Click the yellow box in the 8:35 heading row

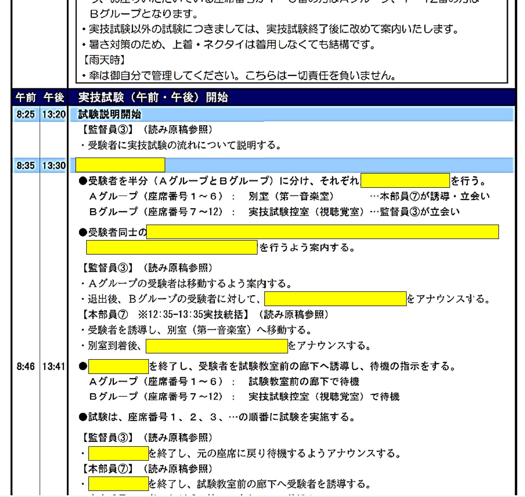[x=120, y=165]
